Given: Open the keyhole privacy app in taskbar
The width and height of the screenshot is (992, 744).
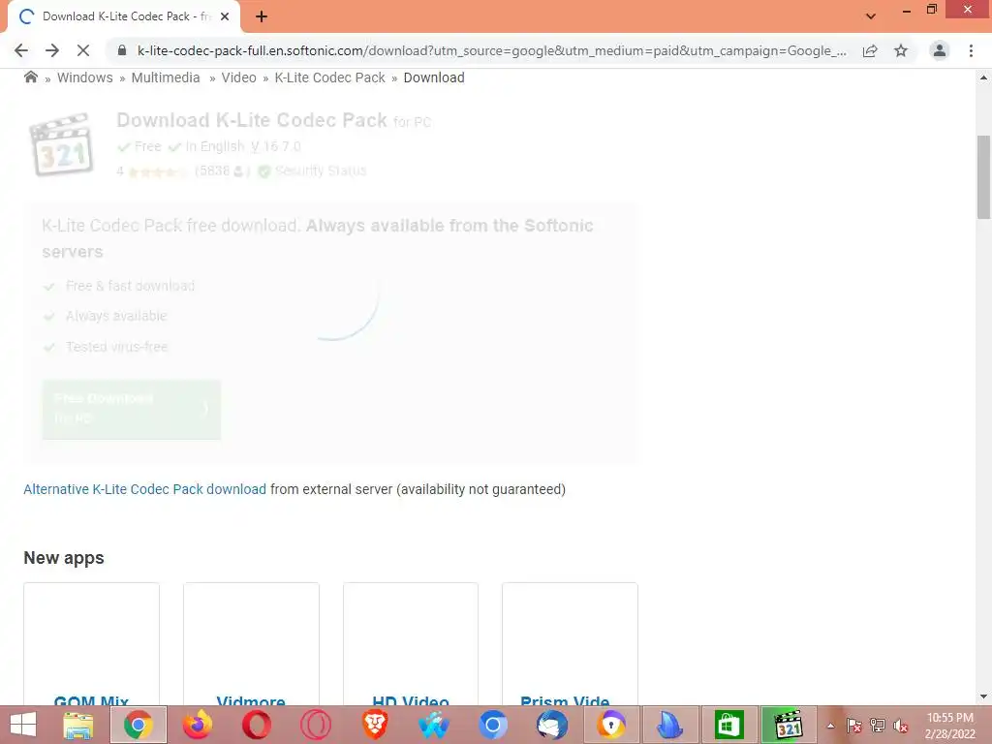Looking at the screenshot, I should coord(610,725).
